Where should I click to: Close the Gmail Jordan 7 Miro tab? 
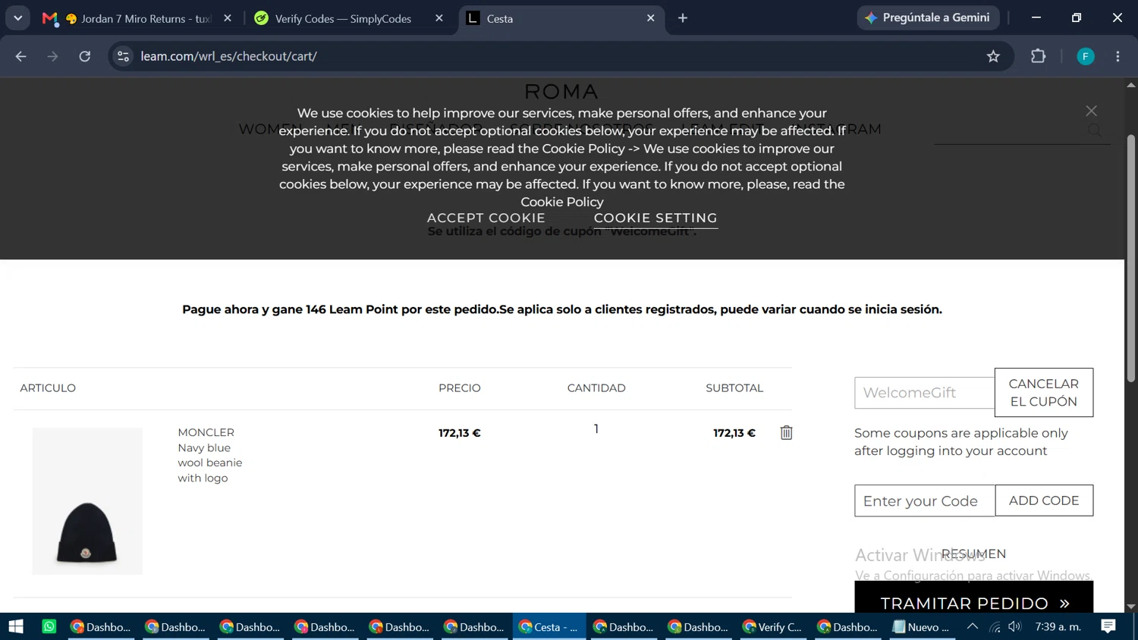[x=228, y=18]
